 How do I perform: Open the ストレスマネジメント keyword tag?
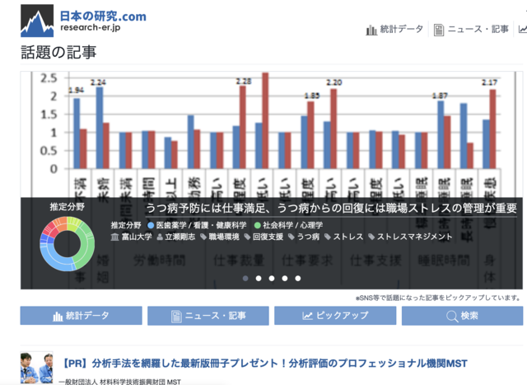414,237
